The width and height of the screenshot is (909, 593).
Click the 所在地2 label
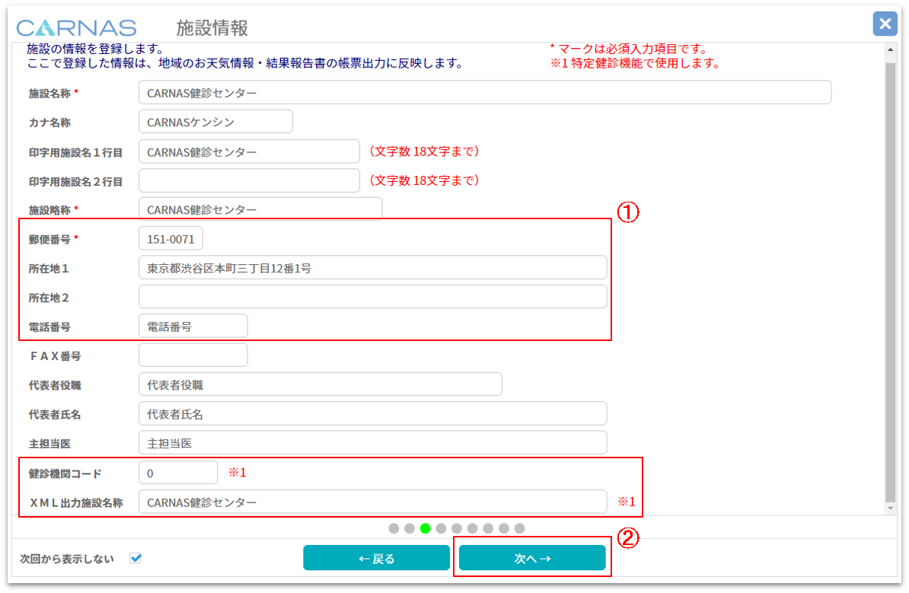[x=49, y=298]
